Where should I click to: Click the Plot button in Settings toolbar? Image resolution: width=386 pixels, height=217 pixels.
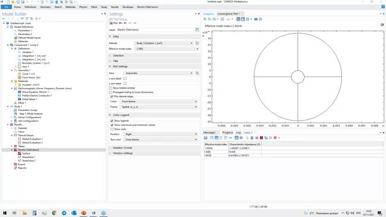113,23
